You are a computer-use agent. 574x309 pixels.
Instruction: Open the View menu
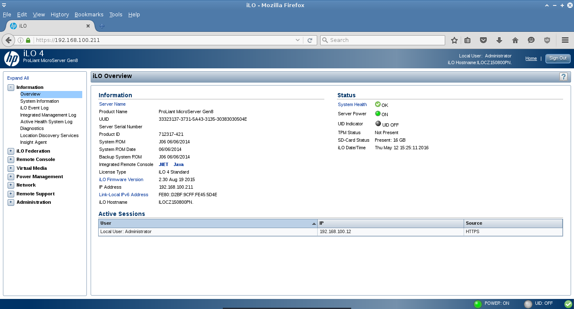click(x=39, y=15)
